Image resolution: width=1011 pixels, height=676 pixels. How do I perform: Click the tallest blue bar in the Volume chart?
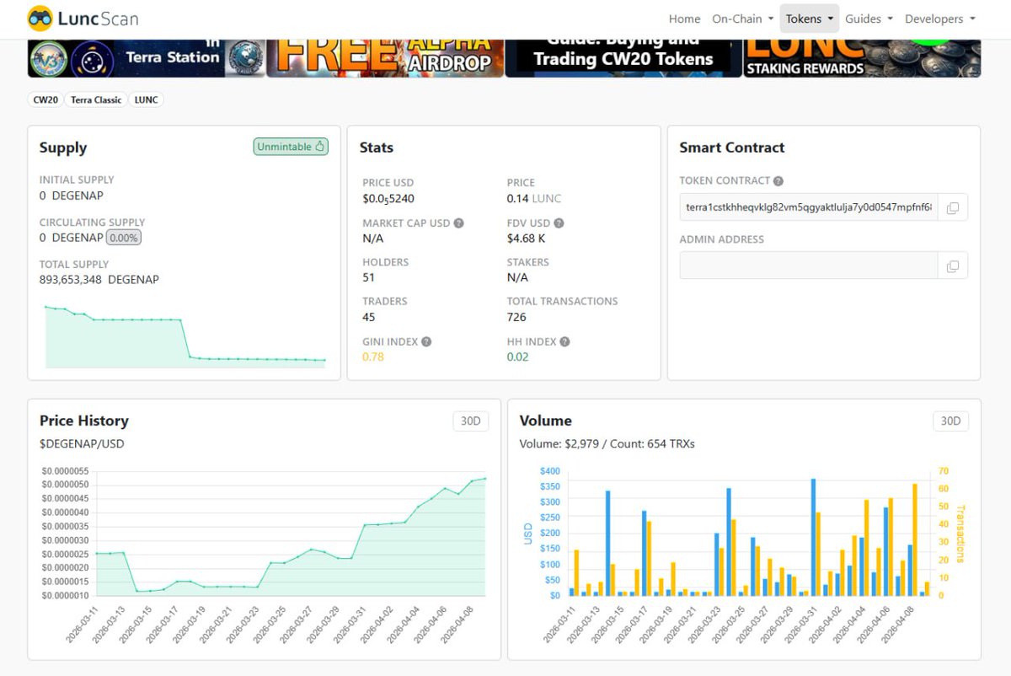[x=813, y=537]
